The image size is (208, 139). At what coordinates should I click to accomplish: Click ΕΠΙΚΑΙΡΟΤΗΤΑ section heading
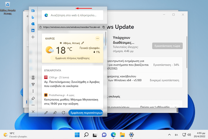click(x=53, y=70)
